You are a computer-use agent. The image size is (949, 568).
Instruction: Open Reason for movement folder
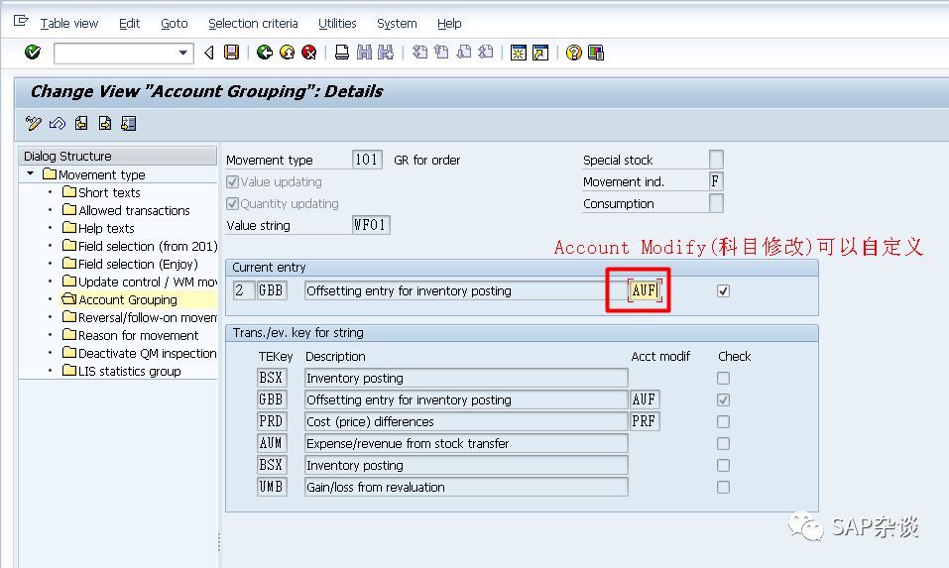(130, 335)
